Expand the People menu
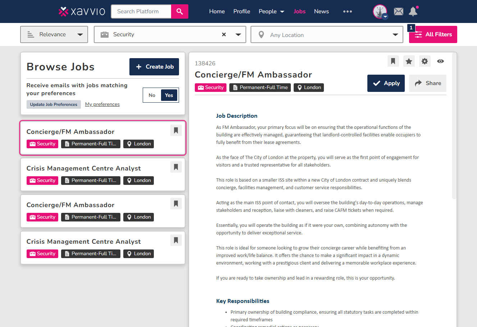 [271, 11]
